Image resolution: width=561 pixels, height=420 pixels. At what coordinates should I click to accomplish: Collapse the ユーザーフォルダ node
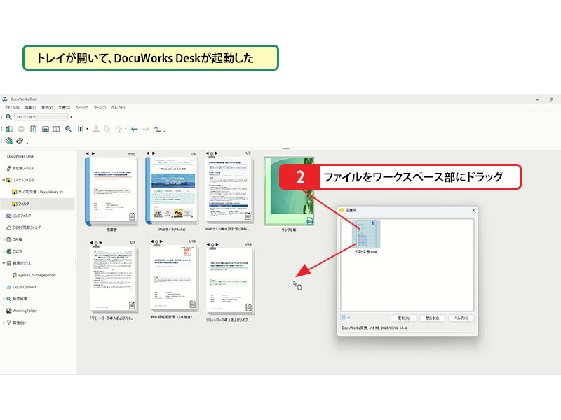click(4, 180)
